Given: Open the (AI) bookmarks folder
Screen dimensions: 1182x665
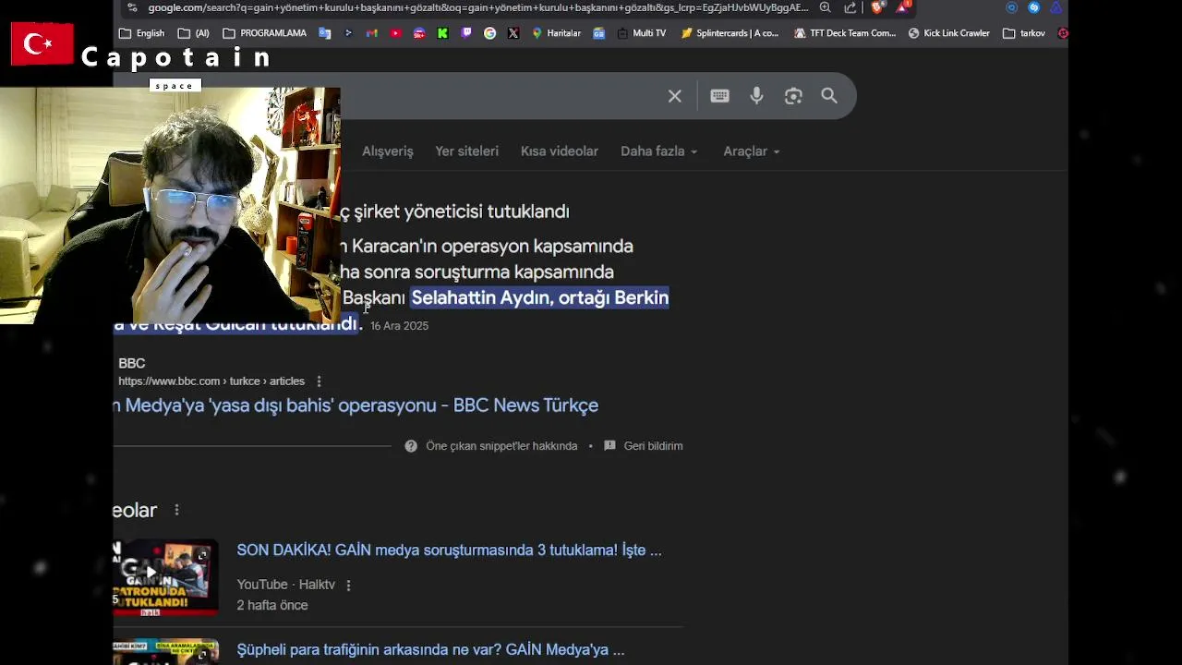Looking at the screenshot, I should [x=194, y=33].
